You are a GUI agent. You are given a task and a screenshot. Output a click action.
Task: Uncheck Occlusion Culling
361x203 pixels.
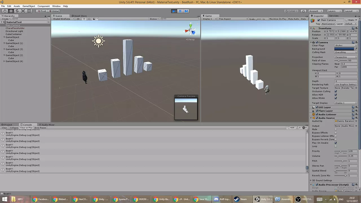(x=336, y=91)
